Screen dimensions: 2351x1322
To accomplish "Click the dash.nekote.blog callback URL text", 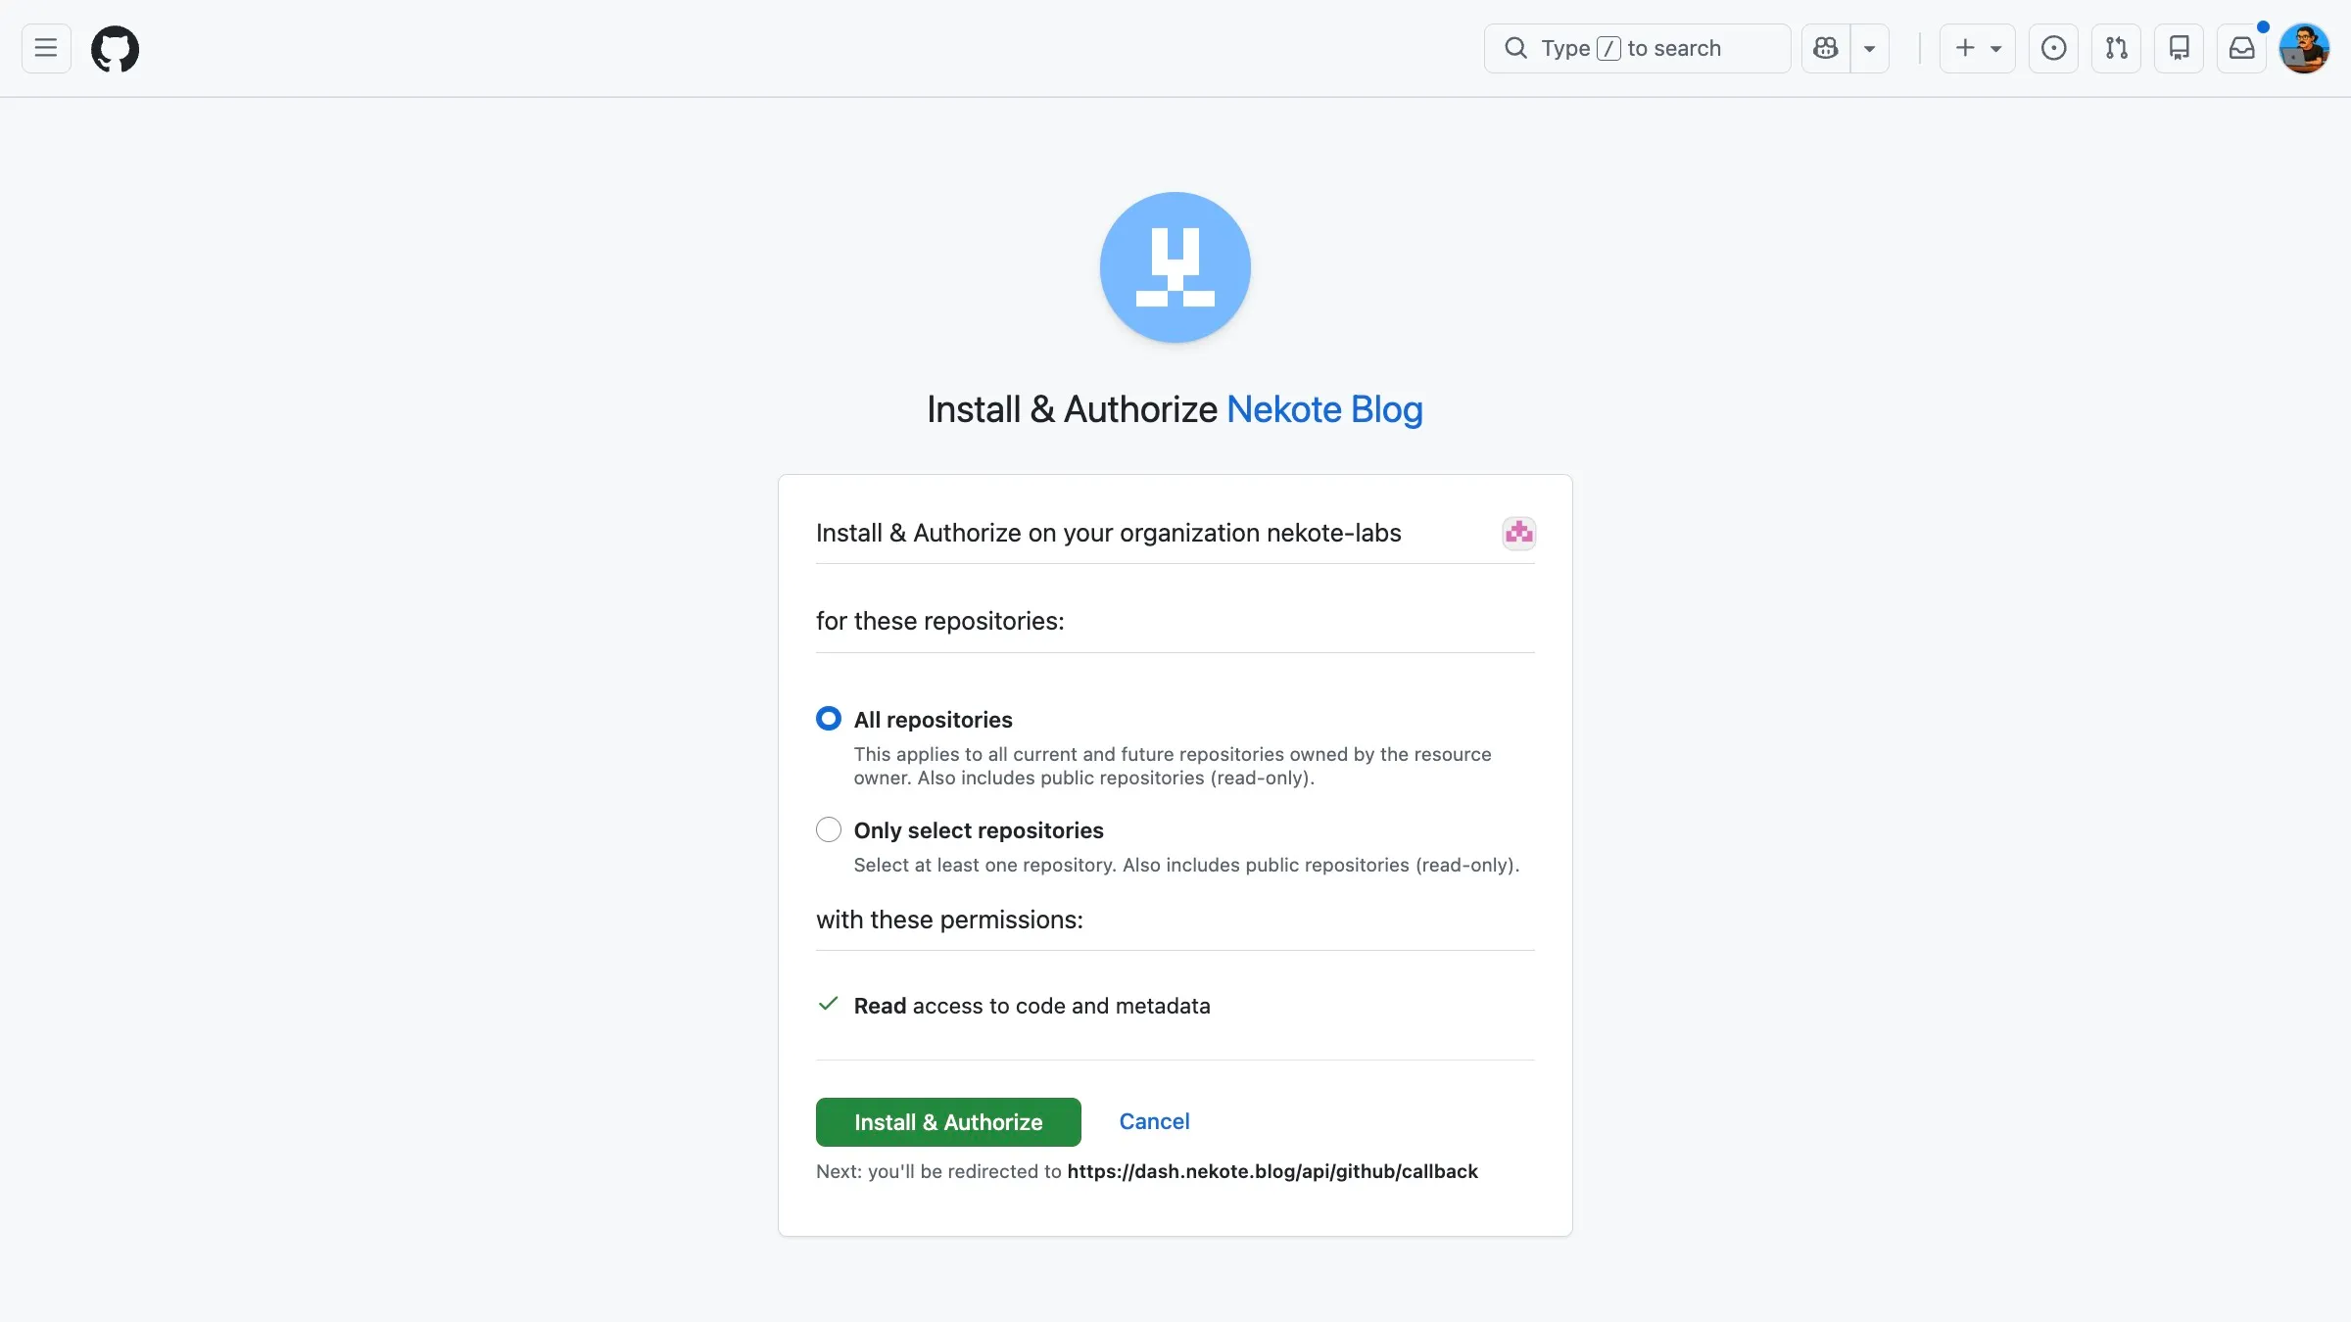I will (x=1271, y=1171).
